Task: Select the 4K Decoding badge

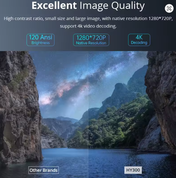Action: click(139, 39)
